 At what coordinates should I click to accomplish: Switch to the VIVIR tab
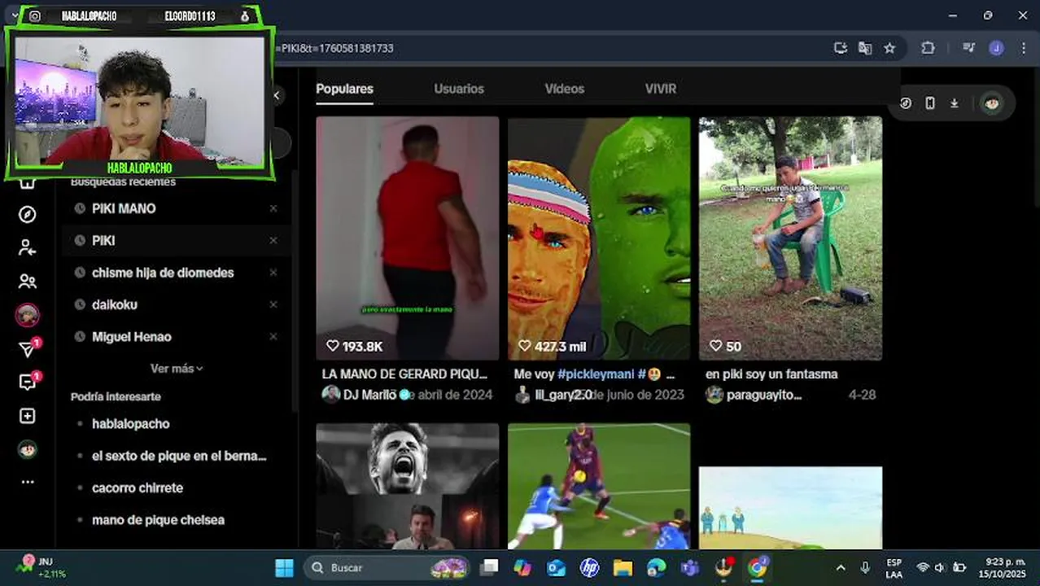pyautogui.click(x=661, y=89)
